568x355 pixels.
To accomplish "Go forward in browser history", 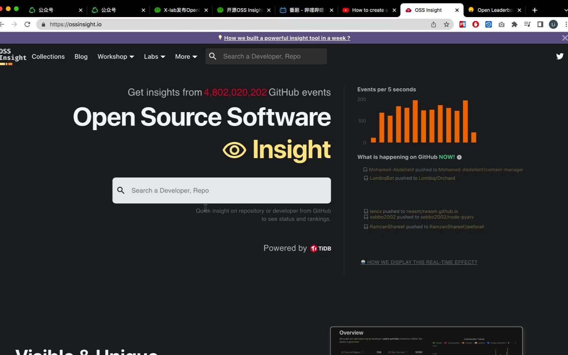I will click(x=14, y=24).
